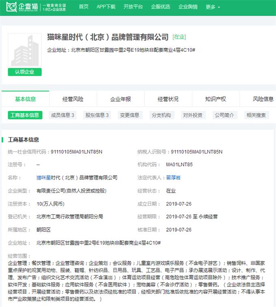
Task: Click the 企查猫 logo icon
Action: [x=11, y=7]
